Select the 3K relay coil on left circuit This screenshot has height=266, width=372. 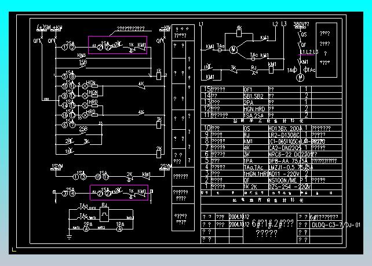pos(158,124)
